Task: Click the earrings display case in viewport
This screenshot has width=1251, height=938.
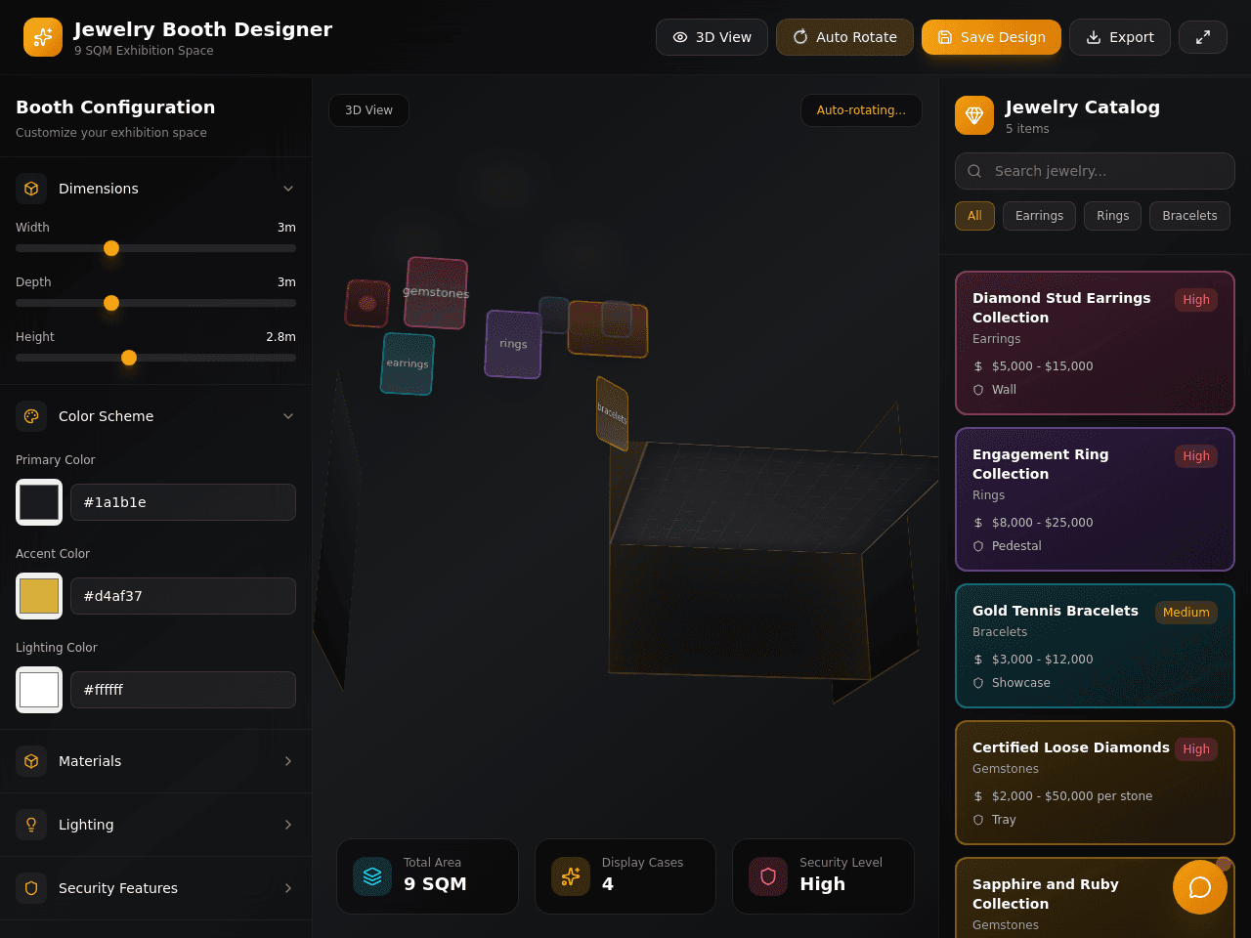Action: [x=408, y=363]
